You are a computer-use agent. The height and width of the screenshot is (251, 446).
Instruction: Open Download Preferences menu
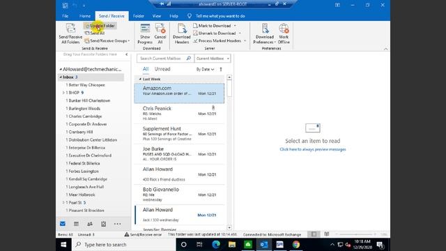point(265,33)
